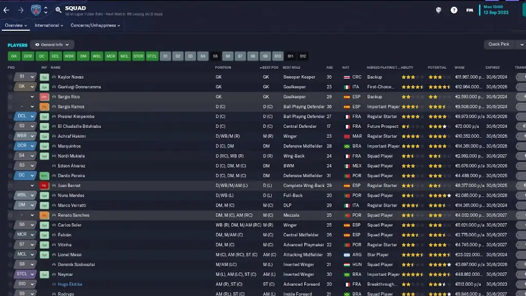Screen dimensions: 526x296
Task: Sort players by the Age column header
Action: 329,67
